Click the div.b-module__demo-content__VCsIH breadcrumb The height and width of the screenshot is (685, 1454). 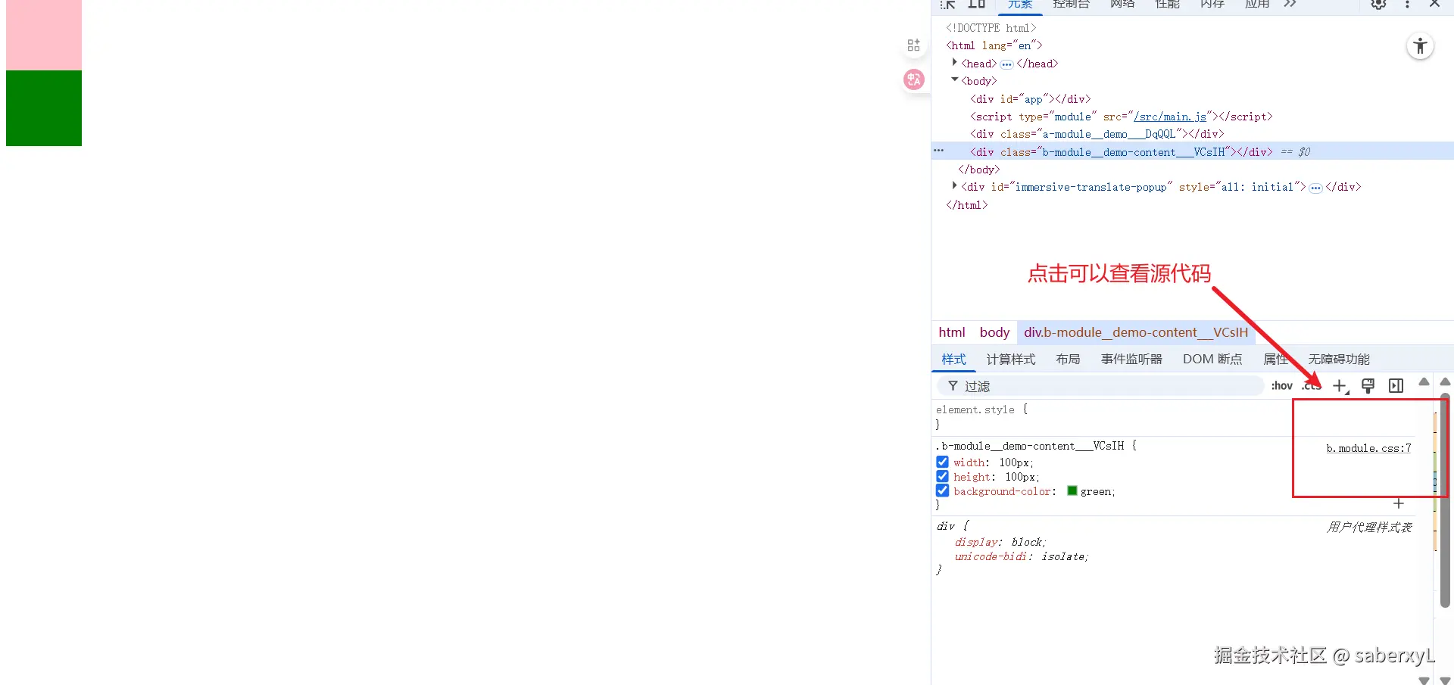1136,332
